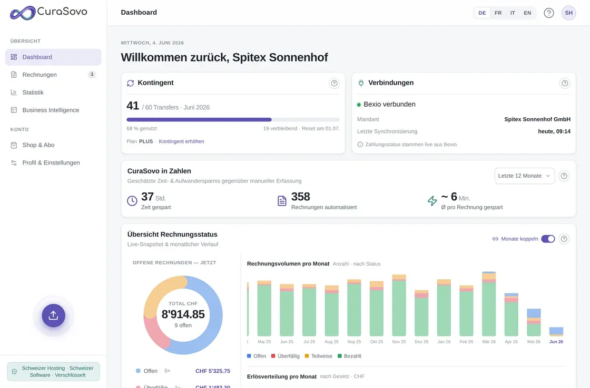Screen dimensions: 590x388
Task: Click the CuraSovo infinity logo
Action: click(23, 13)
